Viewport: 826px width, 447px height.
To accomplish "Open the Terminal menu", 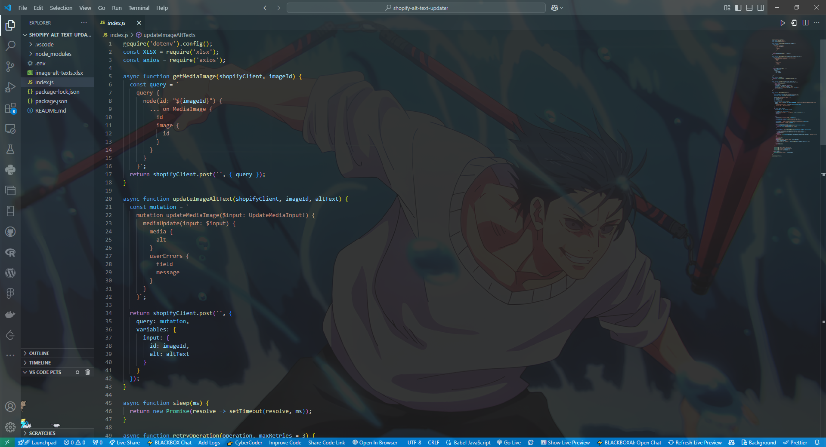I will click(x=139, y=8).
